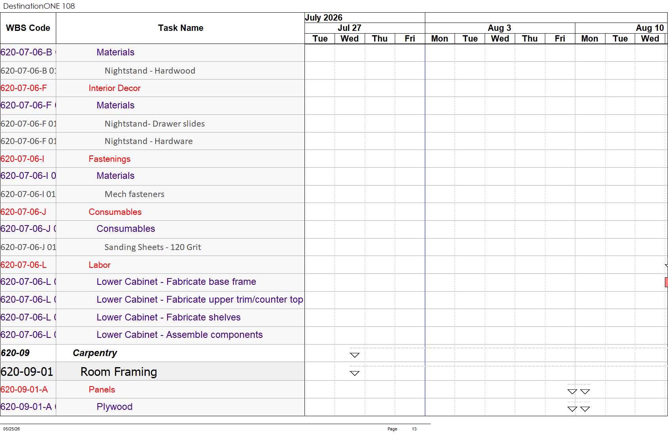Click the Carpentry summary start triangle marker
Viewport: 668px width, 434px height.
coord(355,355)
